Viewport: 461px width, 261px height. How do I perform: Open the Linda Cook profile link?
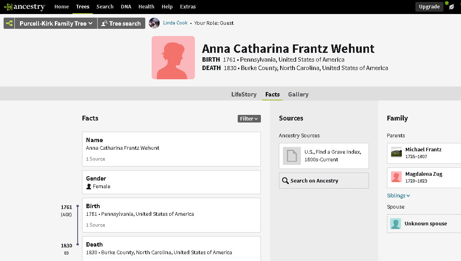[175, 23]
